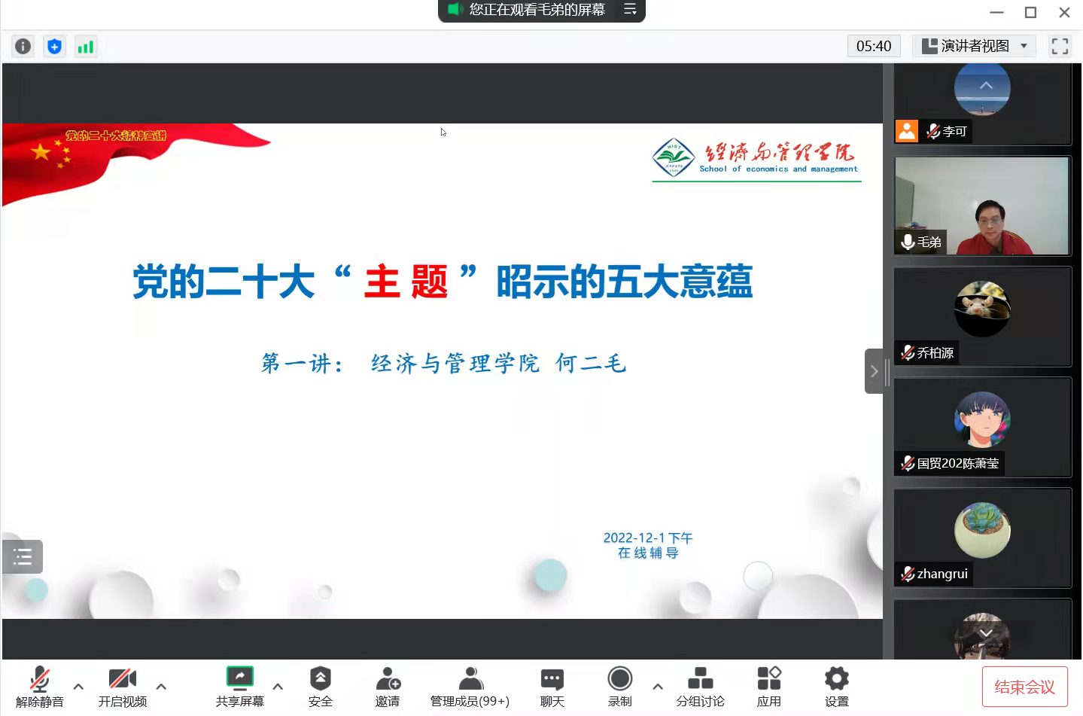Expand the options arrow beside 共享屏幕
The image size is (1083, 716).
278,687
